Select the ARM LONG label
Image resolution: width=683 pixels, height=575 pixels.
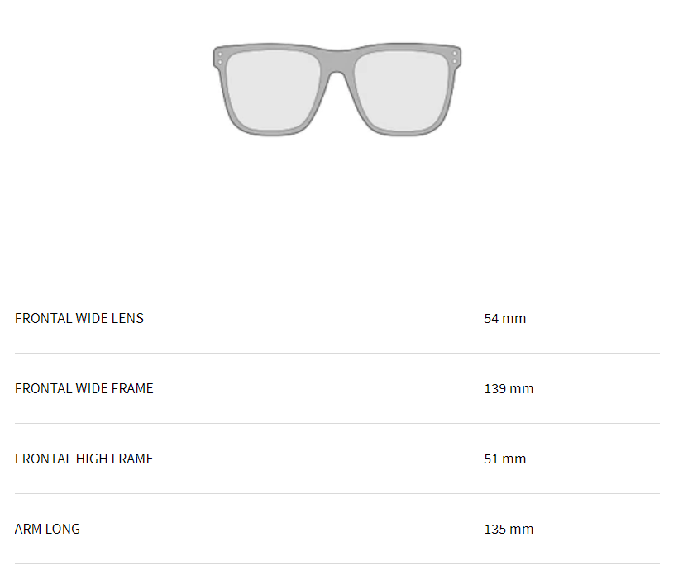(x=47, y=529)
